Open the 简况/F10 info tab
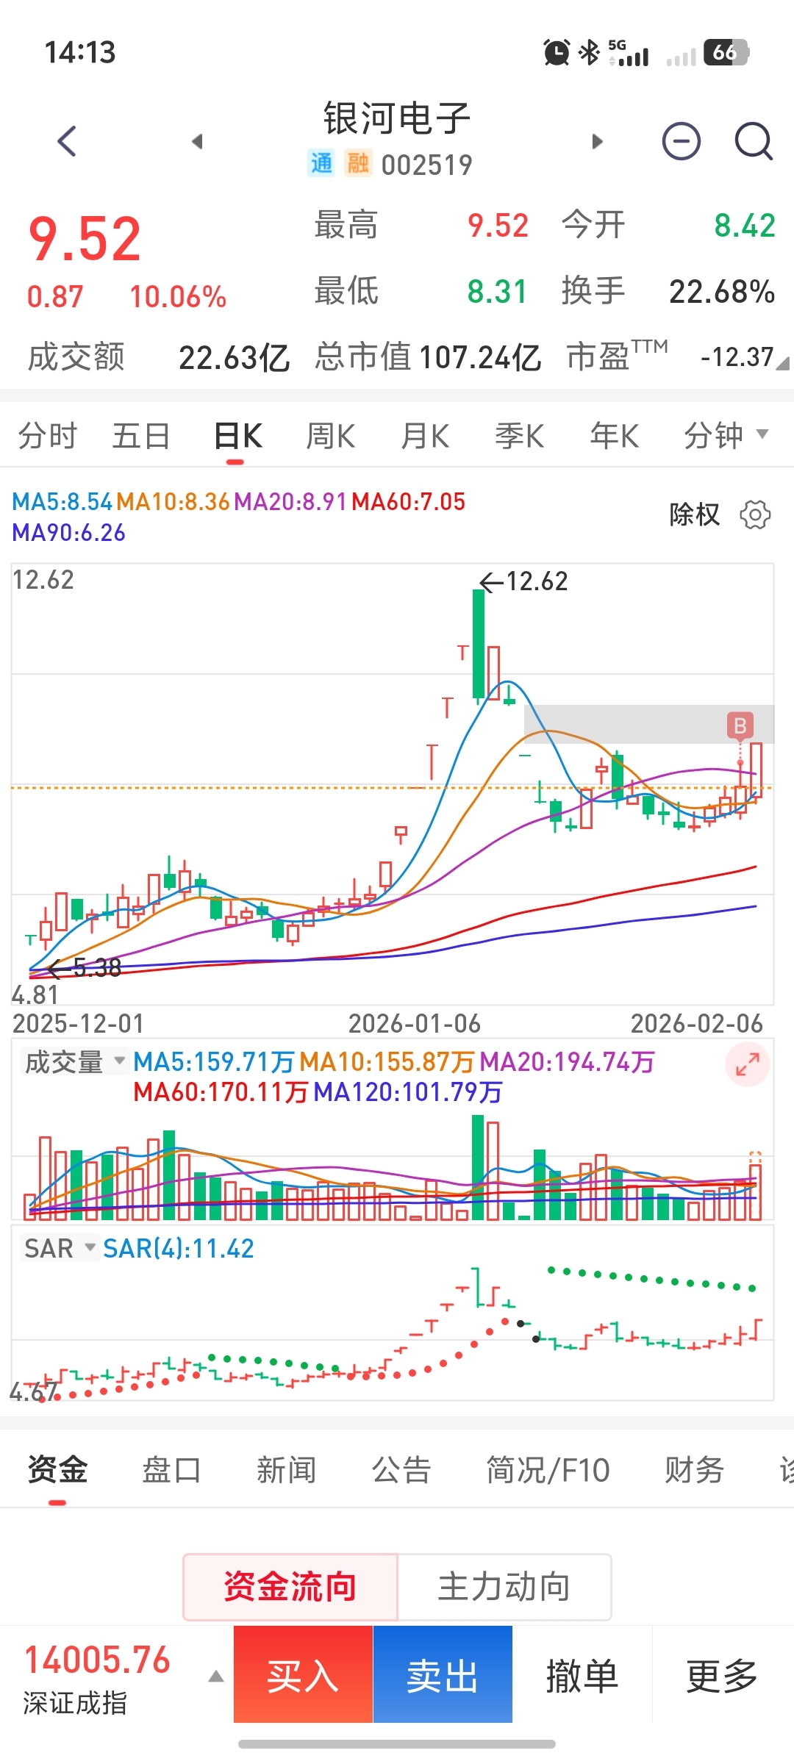Viewport: 794px width, 1764px height. 548,1470
